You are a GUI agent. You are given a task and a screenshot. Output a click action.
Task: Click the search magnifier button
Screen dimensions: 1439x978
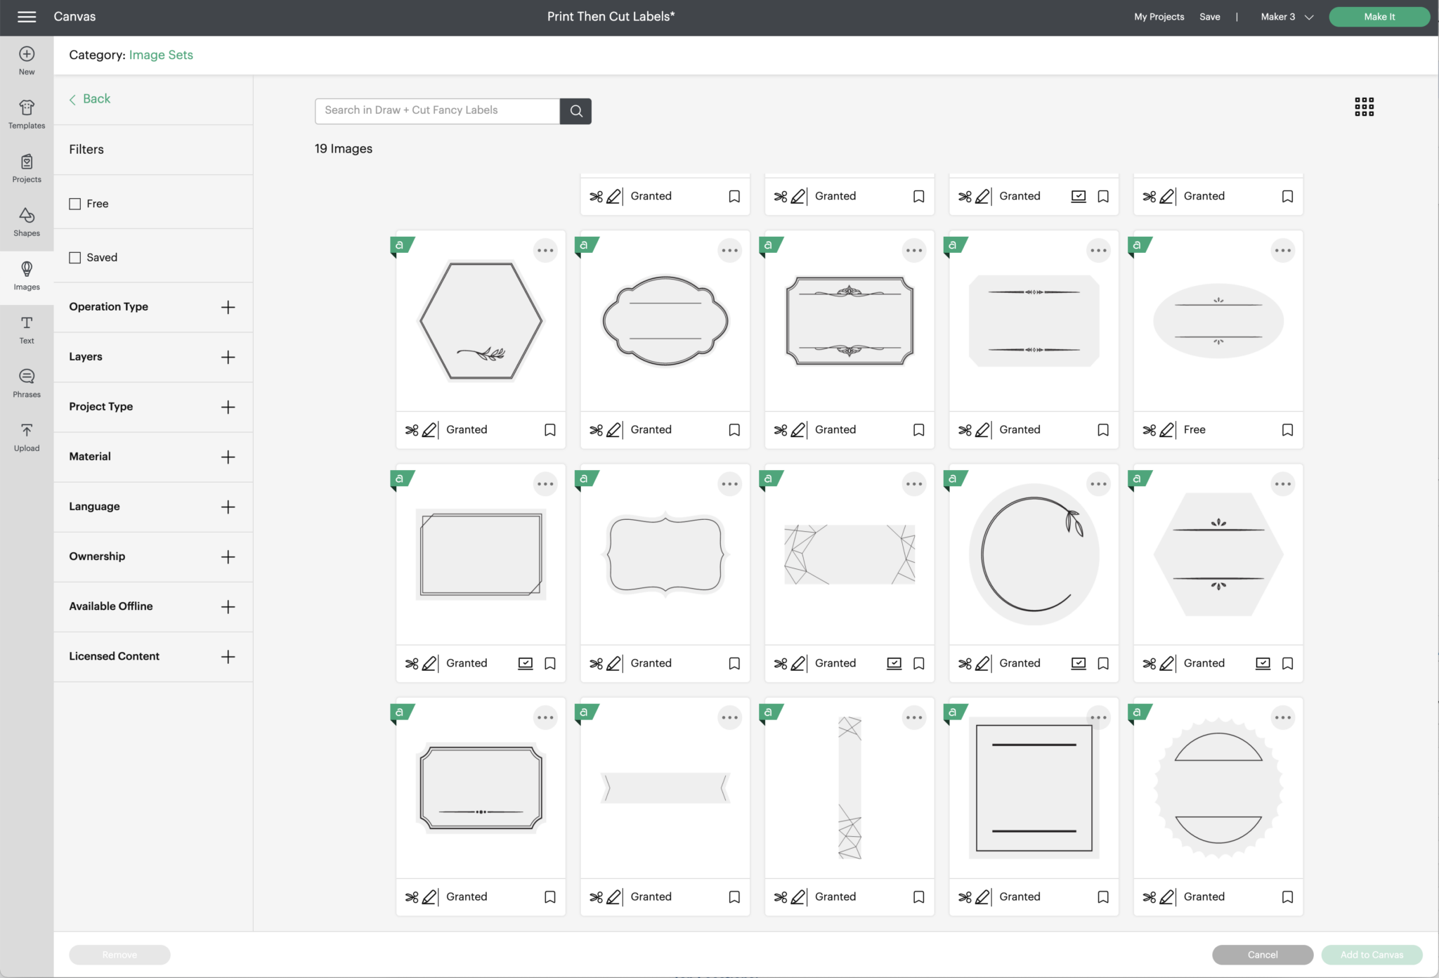pyautogui.click(x=575, y=111)
